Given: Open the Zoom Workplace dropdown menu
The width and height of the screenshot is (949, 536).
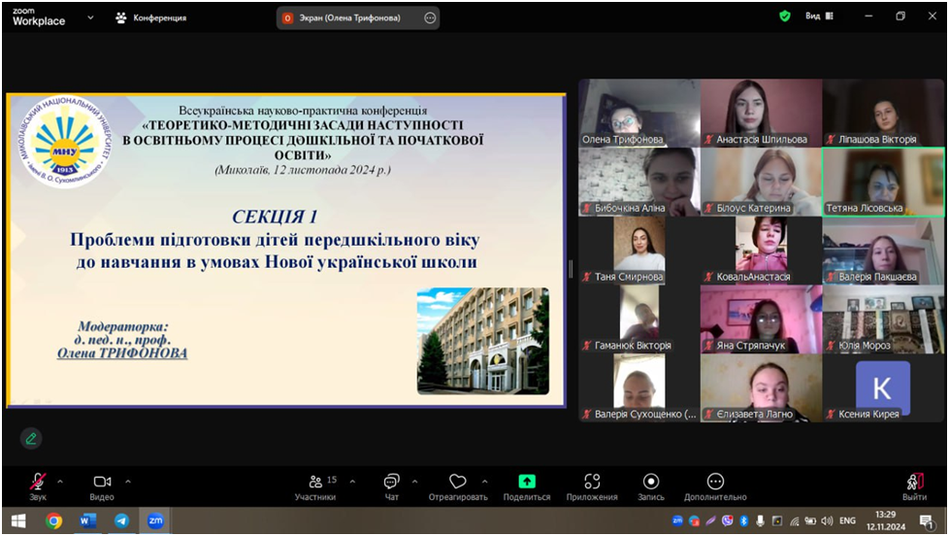Looking at the screenshot, I should [x=90, y=17].
